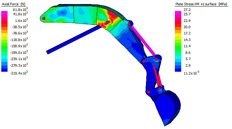Select the 5.7 plate stress label
This screenshot has width=232, height=129.
coord(188,59)
